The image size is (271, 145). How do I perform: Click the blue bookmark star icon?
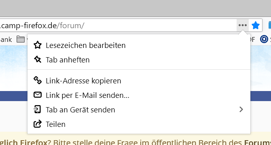point(256,25)
